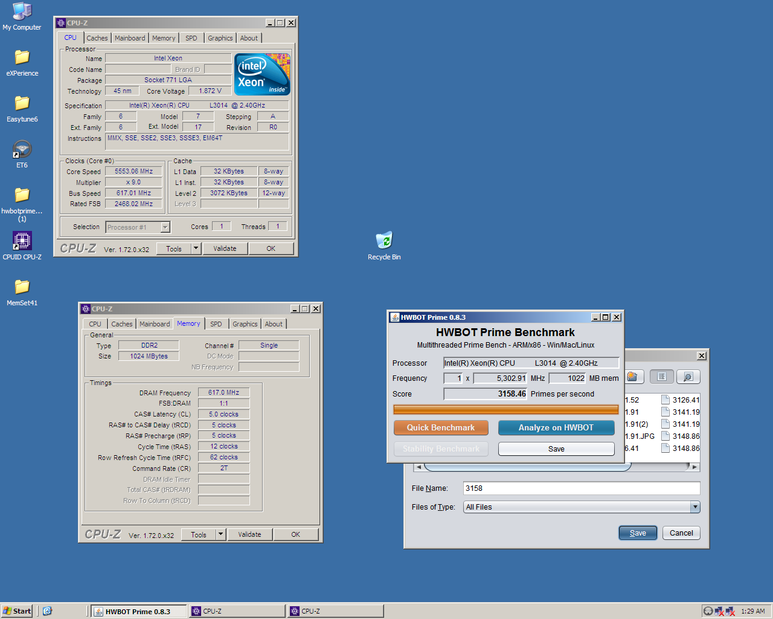Open the Tools dropdown arrow in Memory tab window
The height and width of the screenshot is (619, 773).
click(220, 534)
